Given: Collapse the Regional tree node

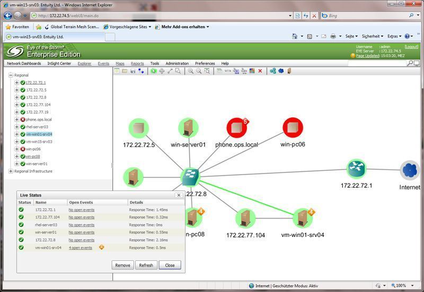Looking at the screenshot, I should [11, 75].
